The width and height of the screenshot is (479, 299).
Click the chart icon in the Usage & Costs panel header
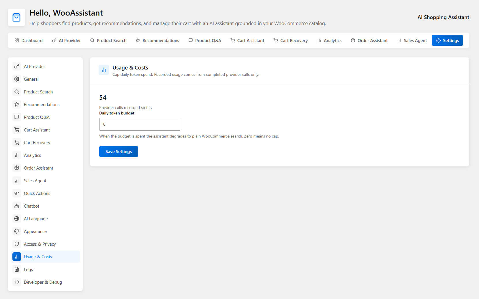[x=104, y=70]
